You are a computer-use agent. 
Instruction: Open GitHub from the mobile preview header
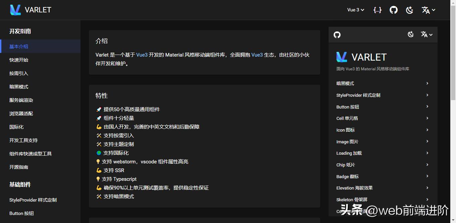pyautogui.click(x=337, y=34)
